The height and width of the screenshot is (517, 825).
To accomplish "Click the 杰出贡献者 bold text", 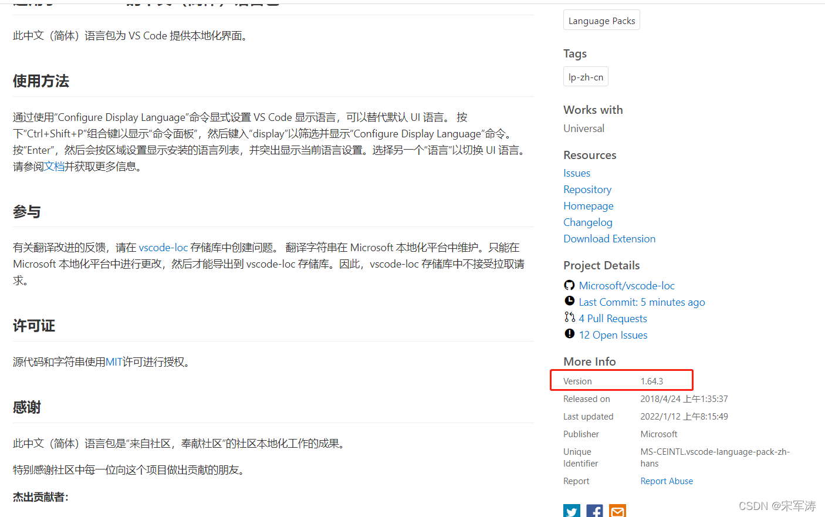I will pos(40,497).
